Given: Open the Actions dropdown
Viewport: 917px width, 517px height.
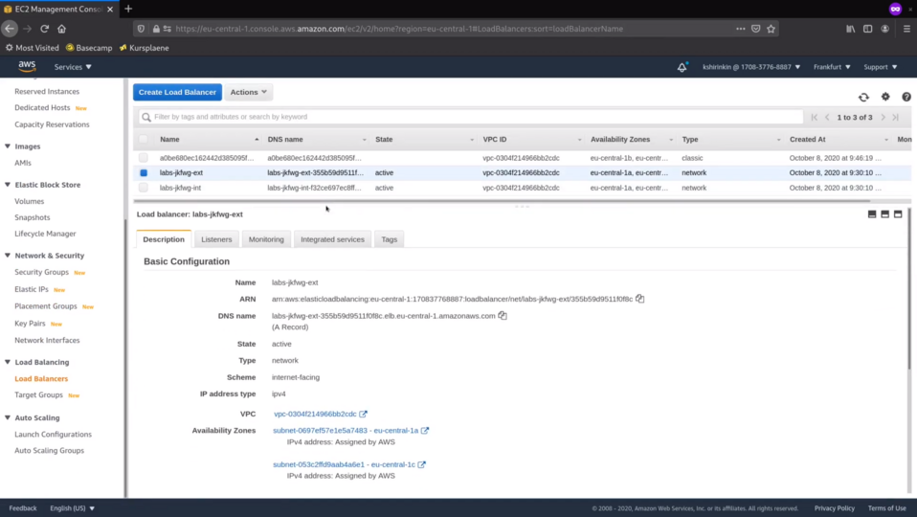Looking at the screenshot, I should (x=249, y=93).
